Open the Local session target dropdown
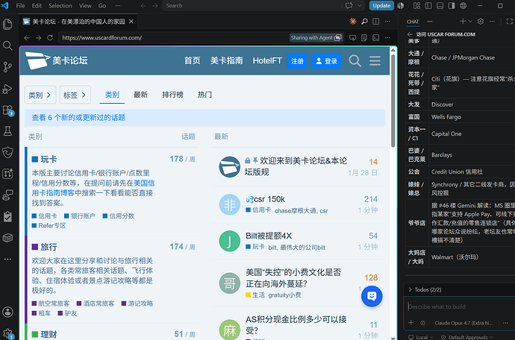This screenshot has height=340, width=515. 421,337
